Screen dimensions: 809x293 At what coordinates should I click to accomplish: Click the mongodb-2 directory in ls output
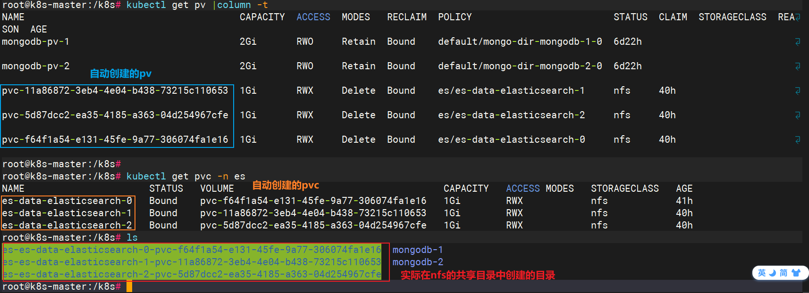pyautogui.click(x=418, y=262)
